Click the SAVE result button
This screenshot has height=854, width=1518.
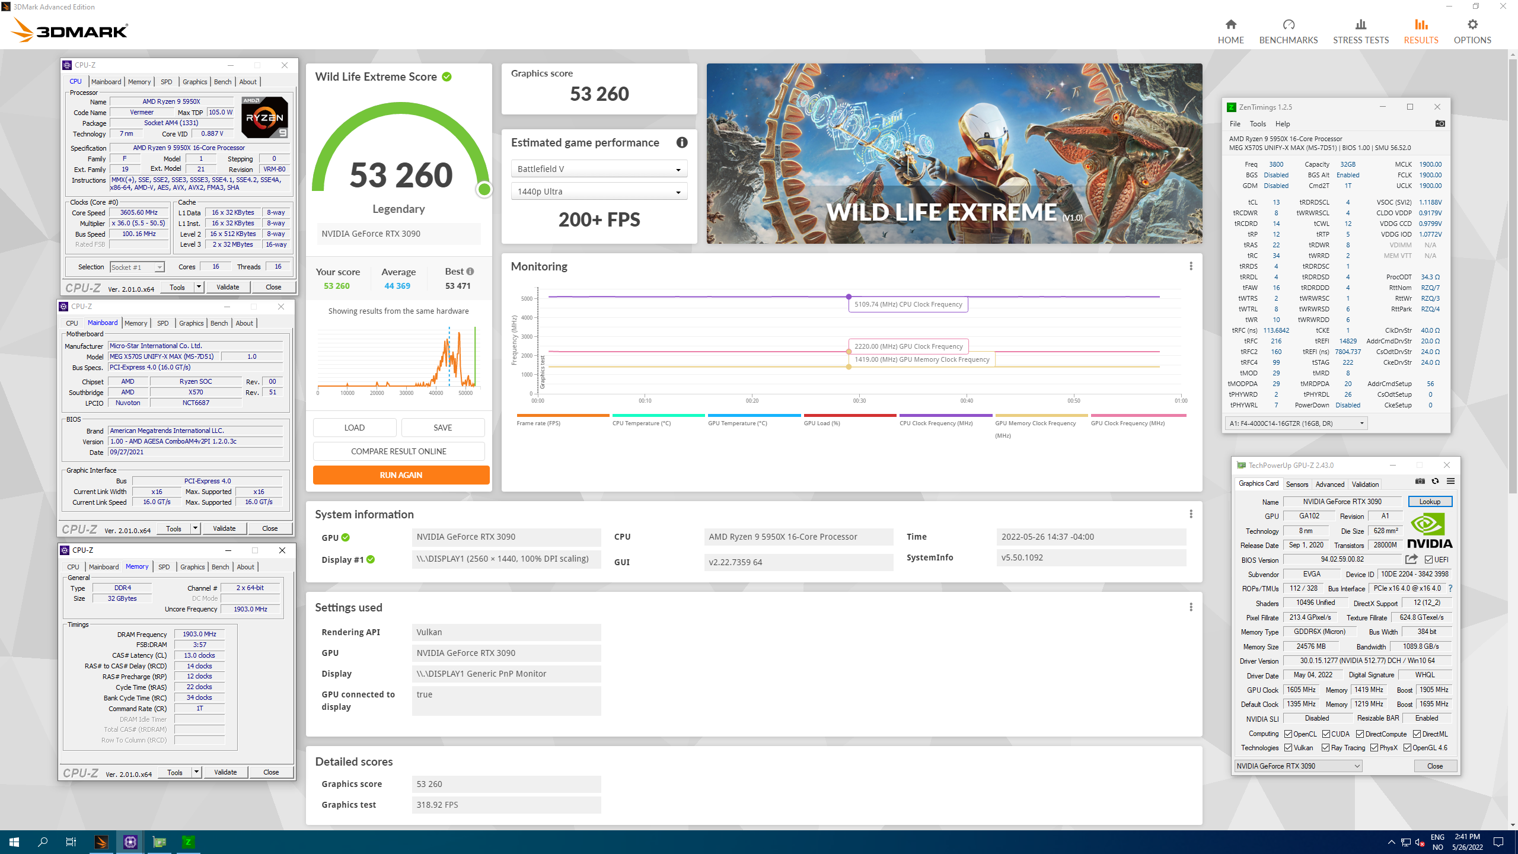(x=443, y=428)
